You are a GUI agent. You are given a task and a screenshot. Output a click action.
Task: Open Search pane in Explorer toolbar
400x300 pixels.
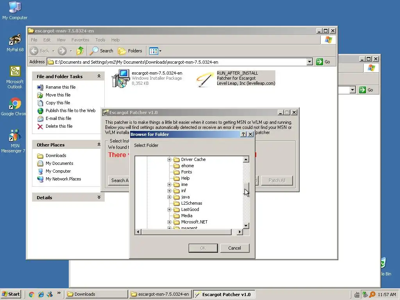click(x=102, y=51)
